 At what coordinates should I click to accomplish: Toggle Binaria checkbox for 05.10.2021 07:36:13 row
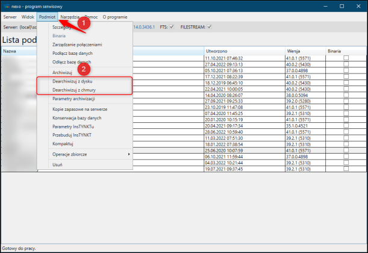(346, 70)
